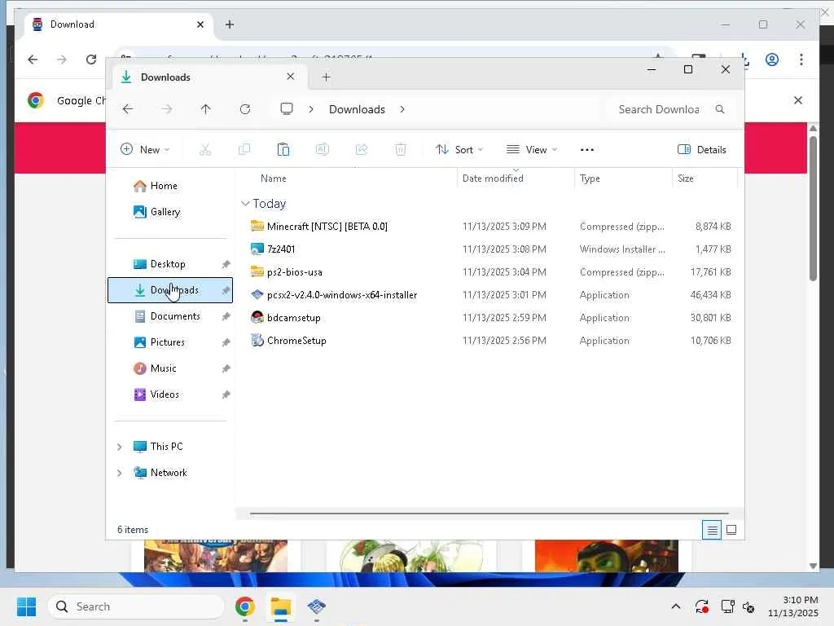Open the Pictures quick access folder
The image size is (834, 626).
tap(170, 342)
